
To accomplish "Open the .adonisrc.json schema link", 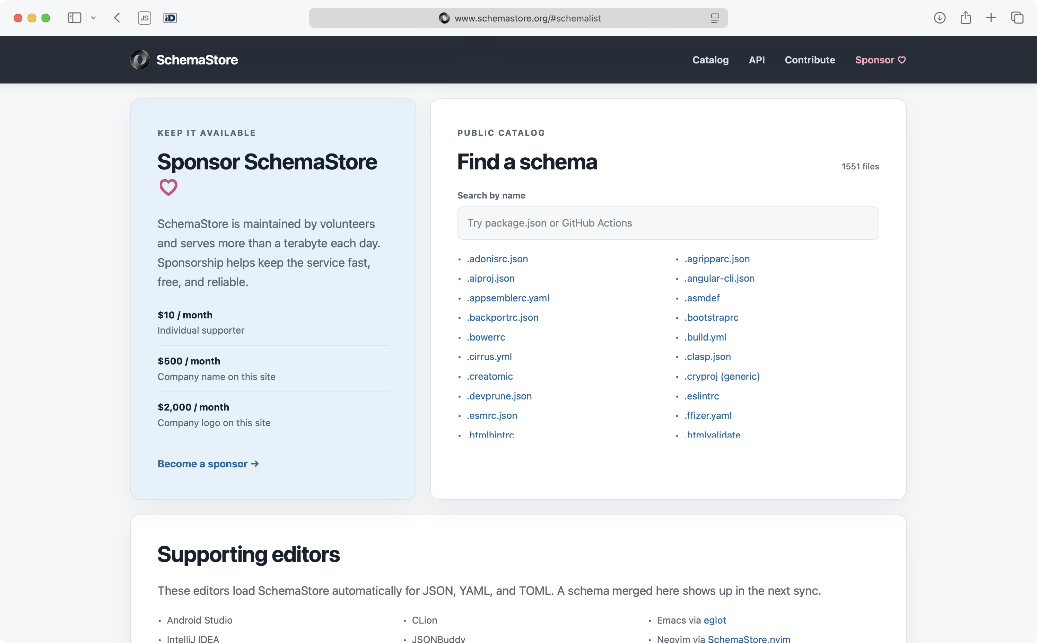I will tap(497, 259).
